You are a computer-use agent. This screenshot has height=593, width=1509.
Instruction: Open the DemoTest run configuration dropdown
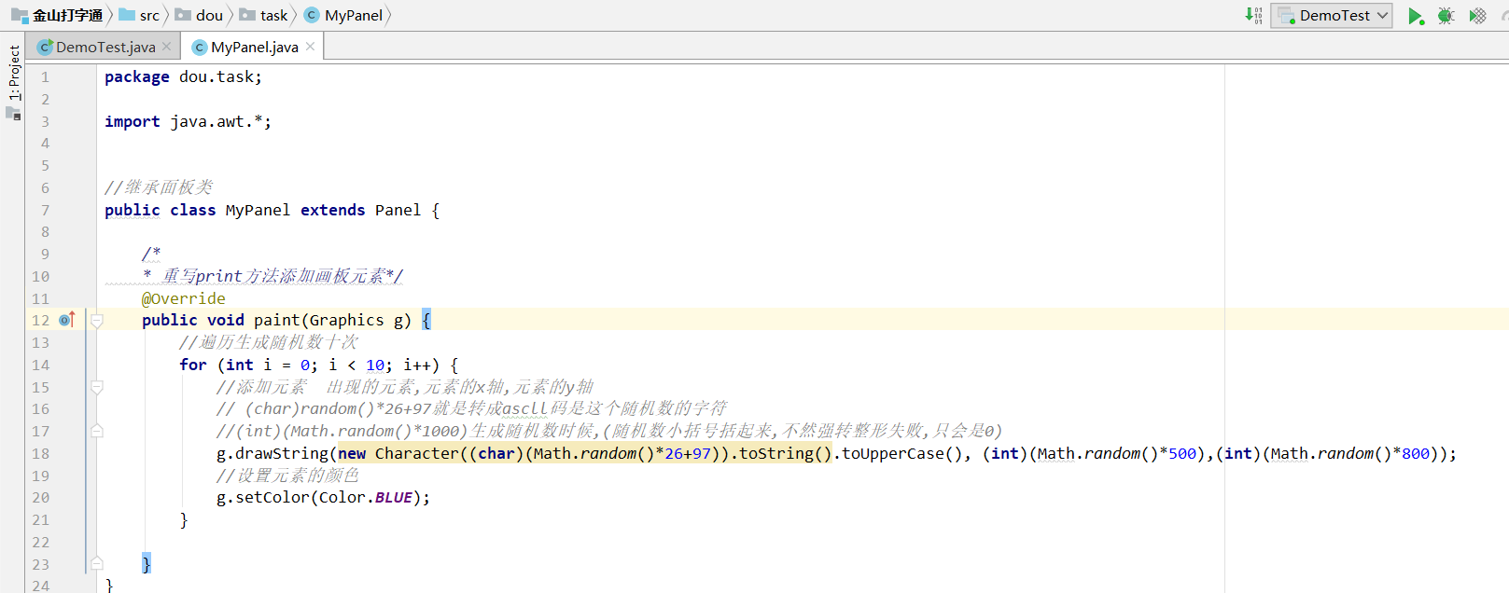point(1332,16)
